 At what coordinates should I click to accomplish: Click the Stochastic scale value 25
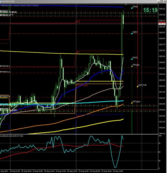[160, 161]
